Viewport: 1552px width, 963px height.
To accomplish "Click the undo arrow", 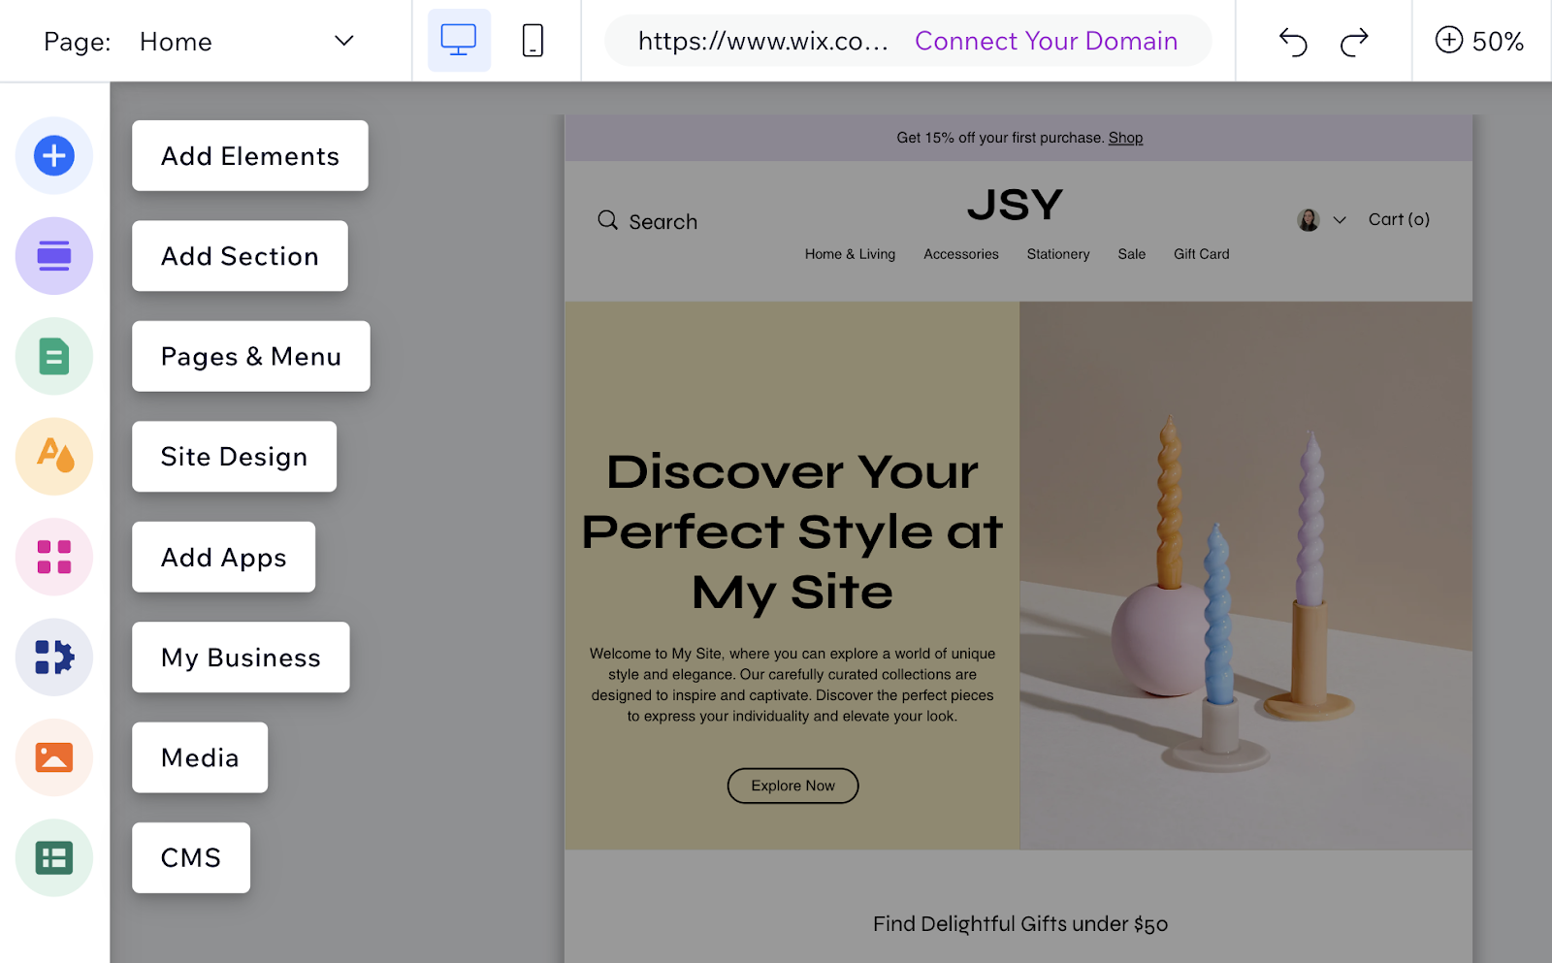I will pyautogui.click(x=1293, y=42).
